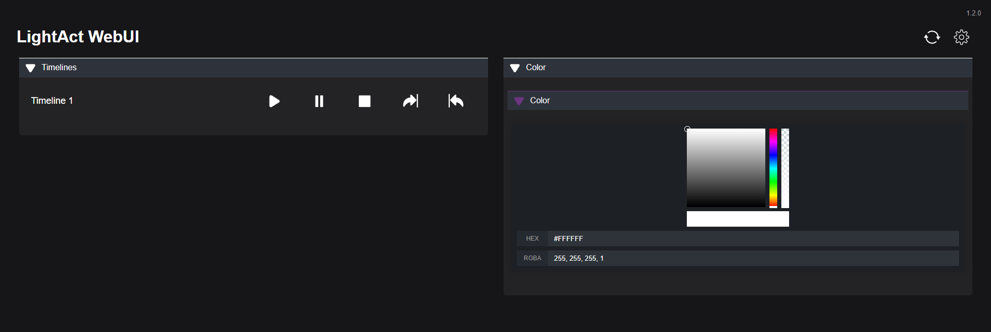This screenshot has height=332, width=991.
Task: Pause Timeline 1 playback
Action: pos(319,101)
